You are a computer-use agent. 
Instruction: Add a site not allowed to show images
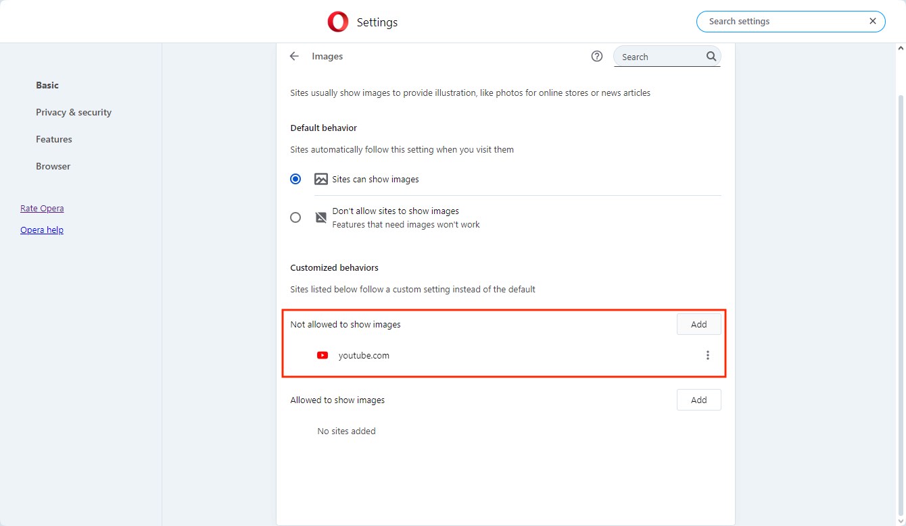[x=698, y=324]
